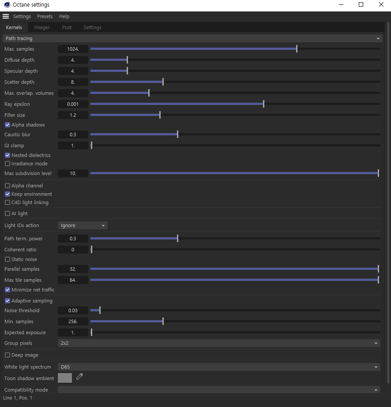The height and width of the screenshot is (407, 391).
Task: Click the Coherent ratio value field
Action: point(73,250)
